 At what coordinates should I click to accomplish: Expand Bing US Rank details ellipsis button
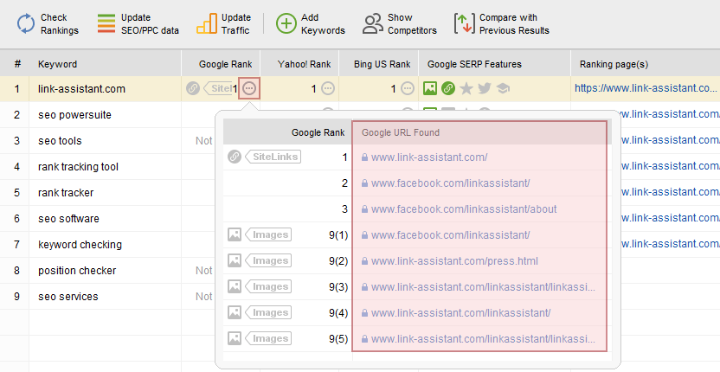pyautogui.click(x=408, y=88)
